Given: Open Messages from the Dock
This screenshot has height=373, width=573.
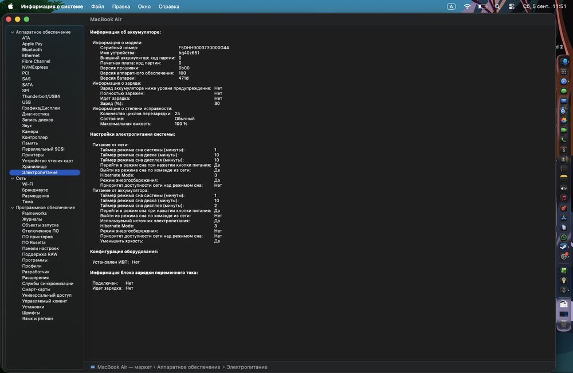Looking at the screenshot, I should (x=564, y=91).
